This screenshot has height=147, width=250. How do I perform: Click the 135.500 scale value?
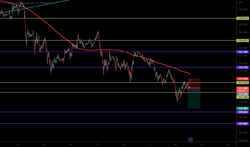(243, 25)
